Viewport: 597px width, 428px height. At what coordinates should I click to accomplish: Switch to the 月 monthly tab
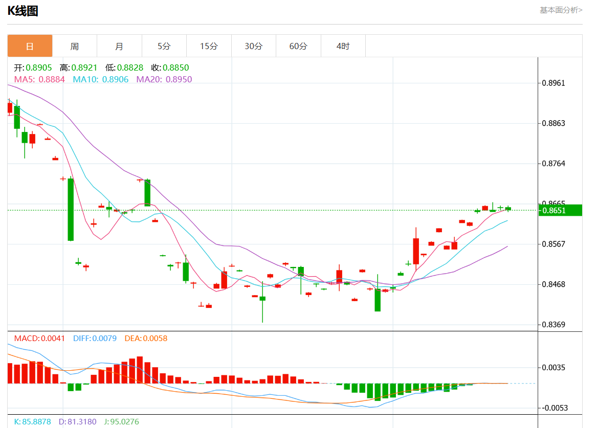pyautogui.click(x=120, y=46)
